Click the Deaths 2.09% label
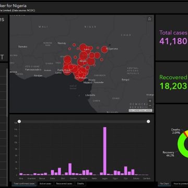This screenshot has width=188, height=188. (175, 131)
